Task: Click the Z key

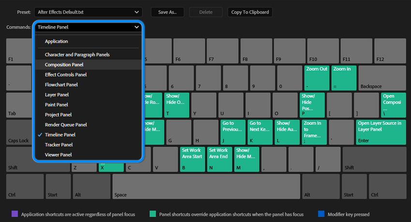Action: coord(84,167)
